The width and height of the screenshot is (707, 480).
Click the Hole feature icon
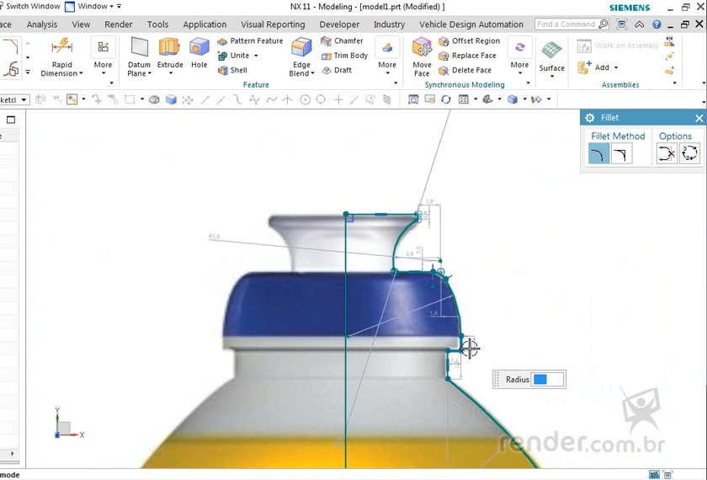pos(199,52)
